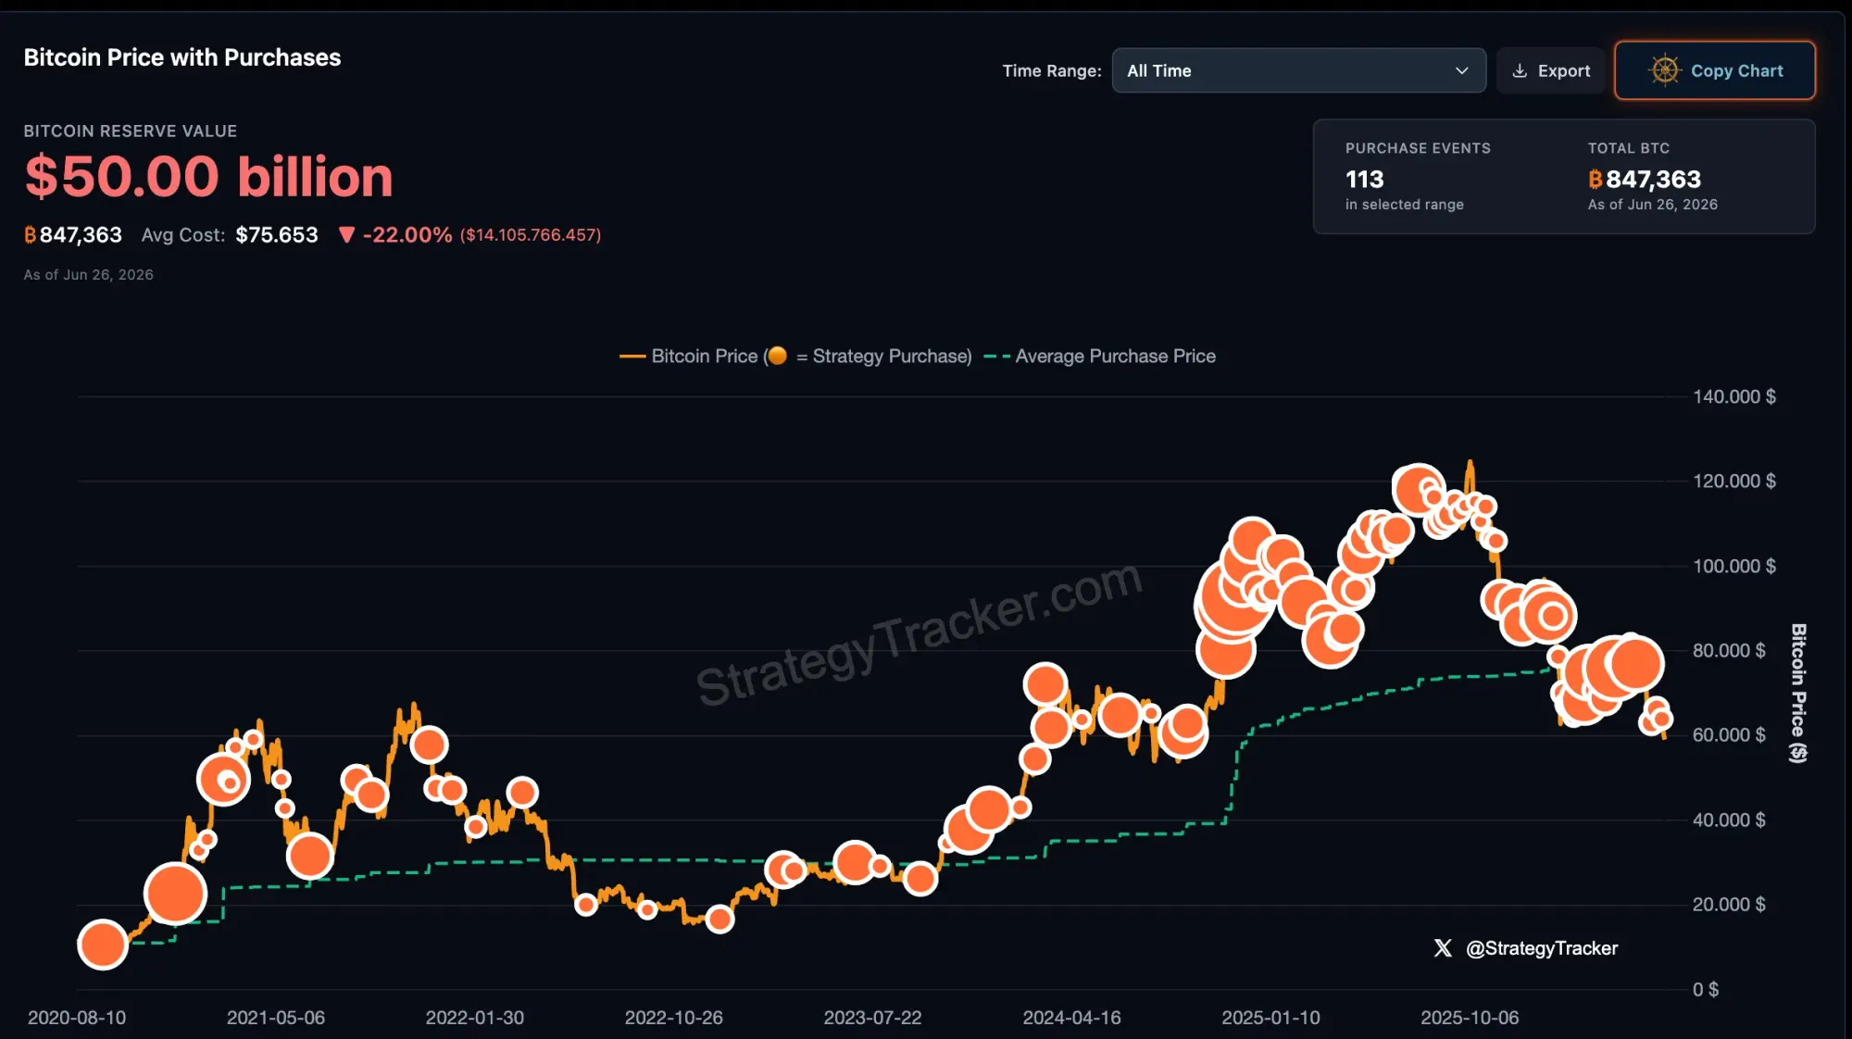
Task: Click the Avg Cost value $75.653
Action: (x=277, y=235)
